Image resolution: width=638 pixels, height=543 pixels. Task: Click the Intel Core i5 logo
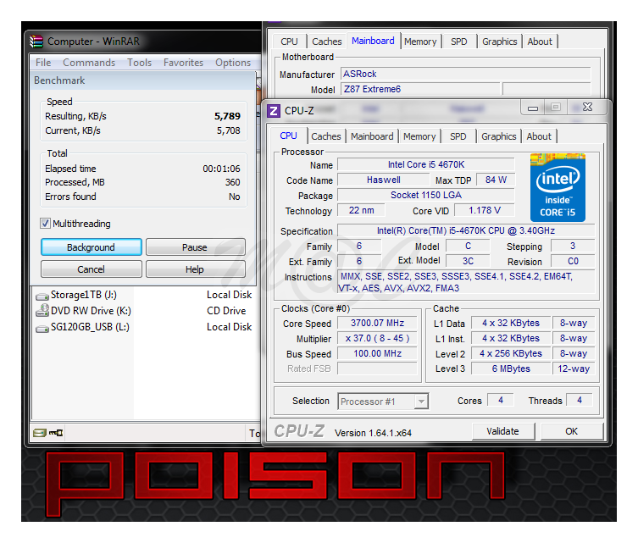pyautogui.click(x=558, y=187)
